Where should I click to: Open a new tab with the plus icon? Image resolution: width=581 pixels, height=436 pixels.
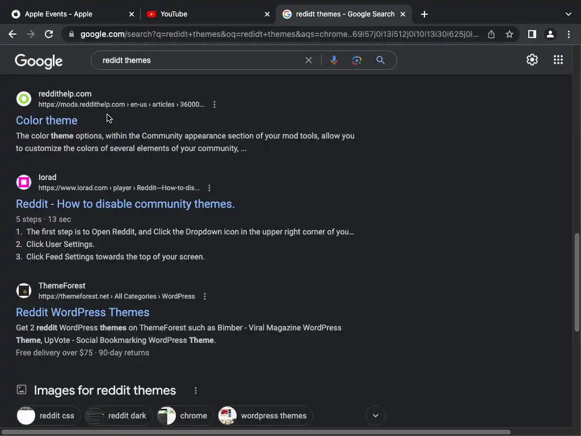[x=424, y=14]
